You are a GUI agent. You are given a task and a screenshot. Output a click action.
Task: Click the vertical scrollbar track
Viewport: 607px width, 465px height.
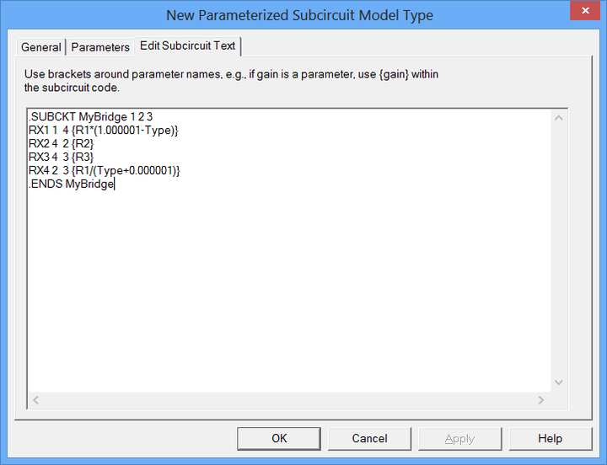tap(558, 251)
